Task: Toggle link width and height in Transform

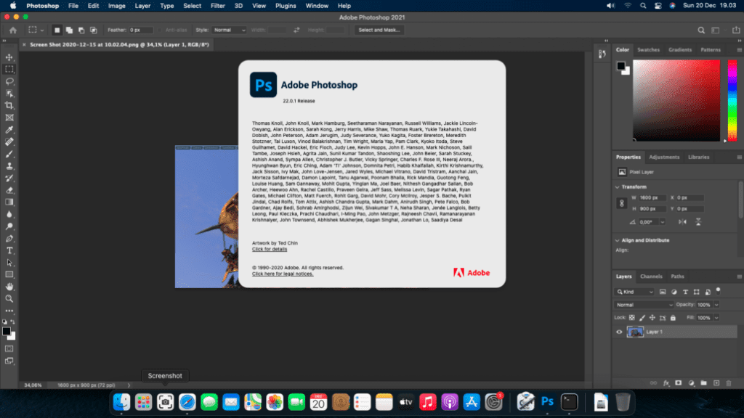Action: pos(622,203)
